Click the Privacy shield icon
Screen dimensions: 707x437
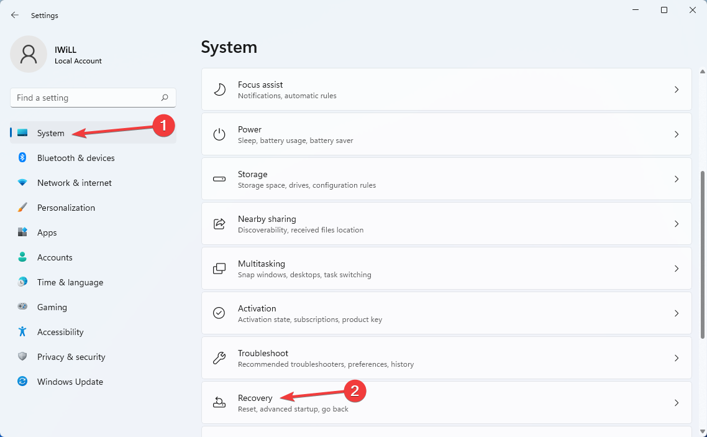[x=22, y=356]
